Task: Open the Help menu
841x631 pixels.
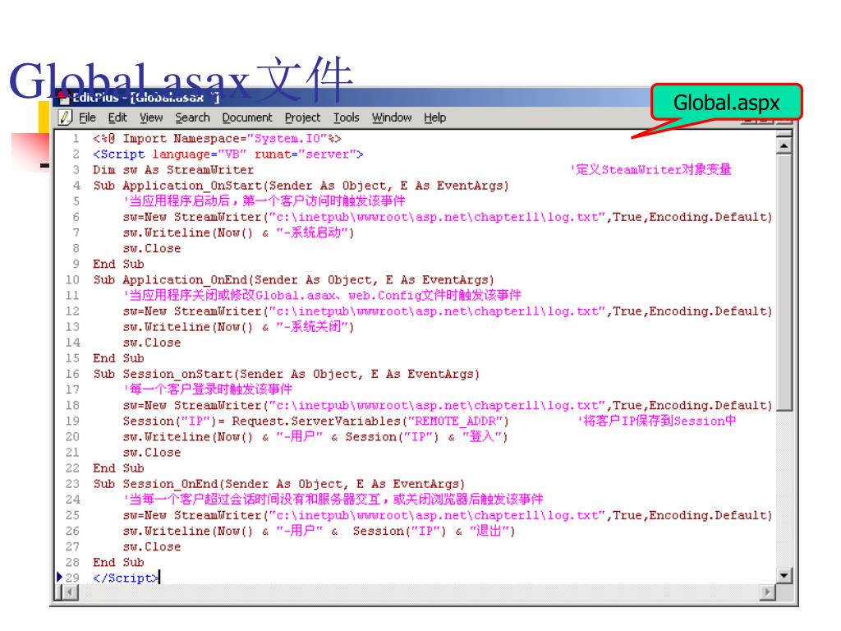Action: pyautogui.click(x=434, y=117)
